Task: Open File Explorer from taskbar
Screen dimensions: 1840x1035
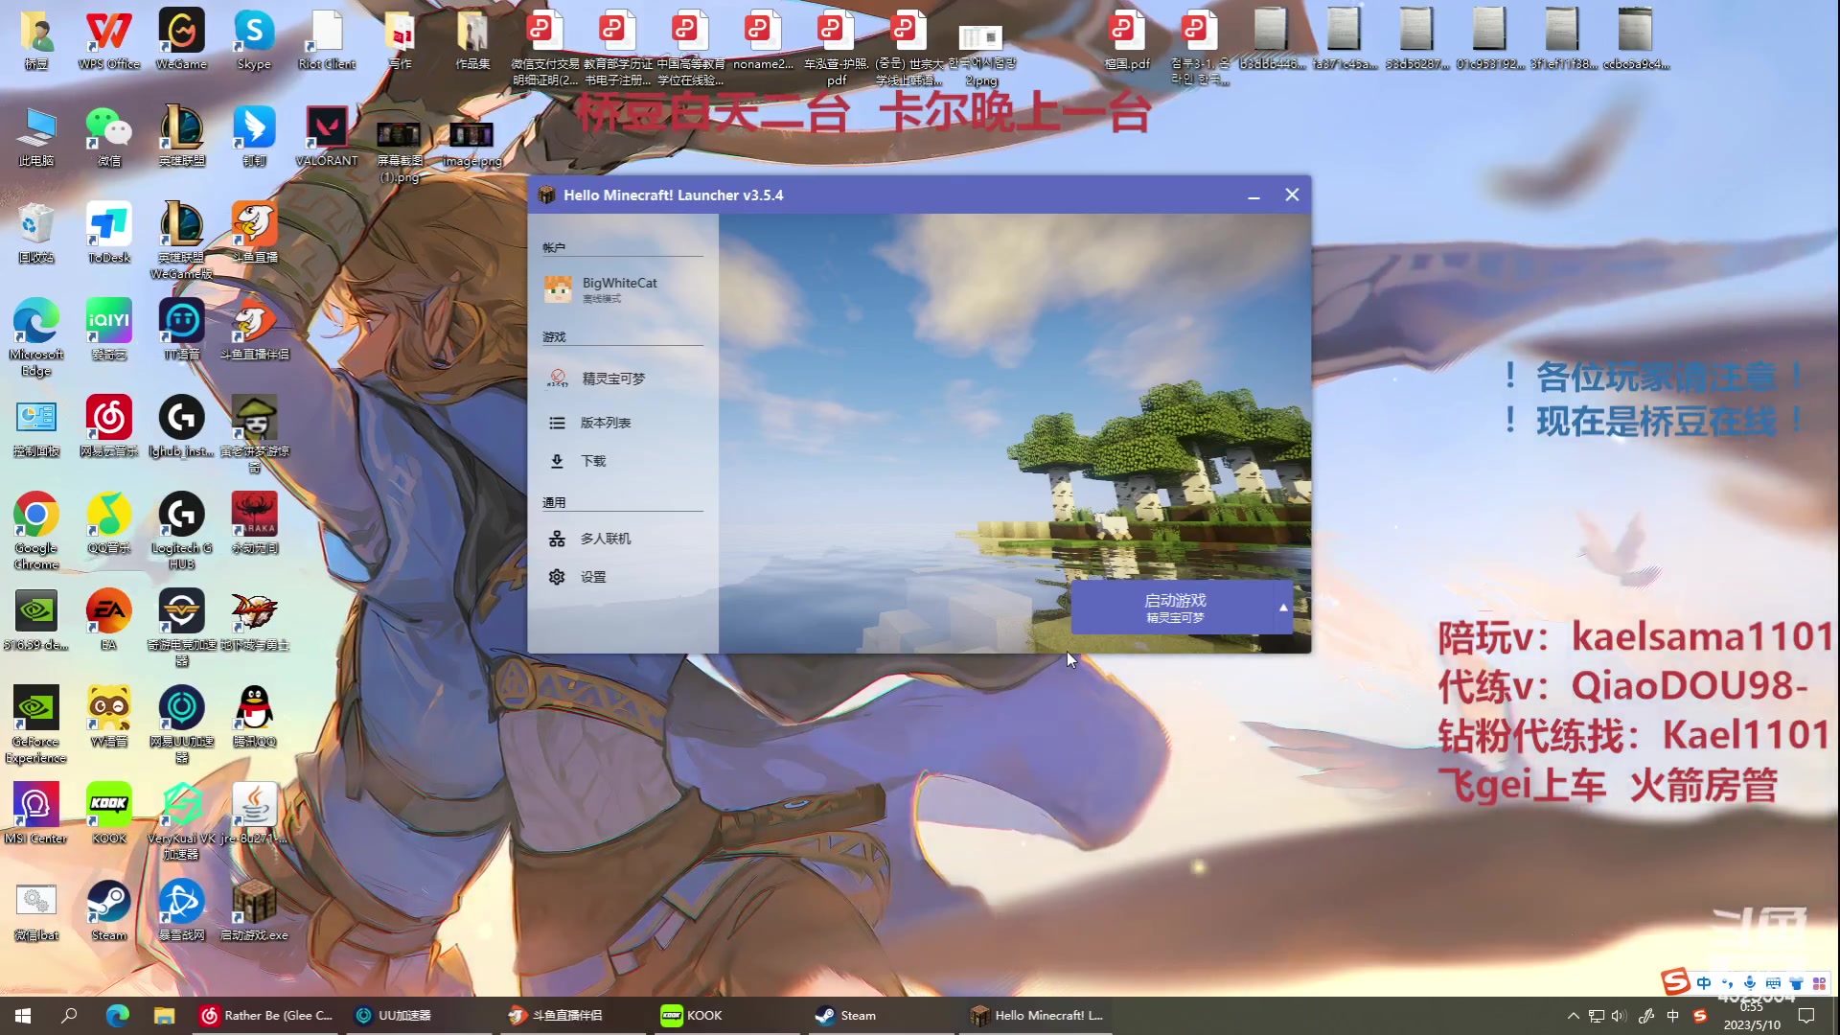Action: 165,1016
